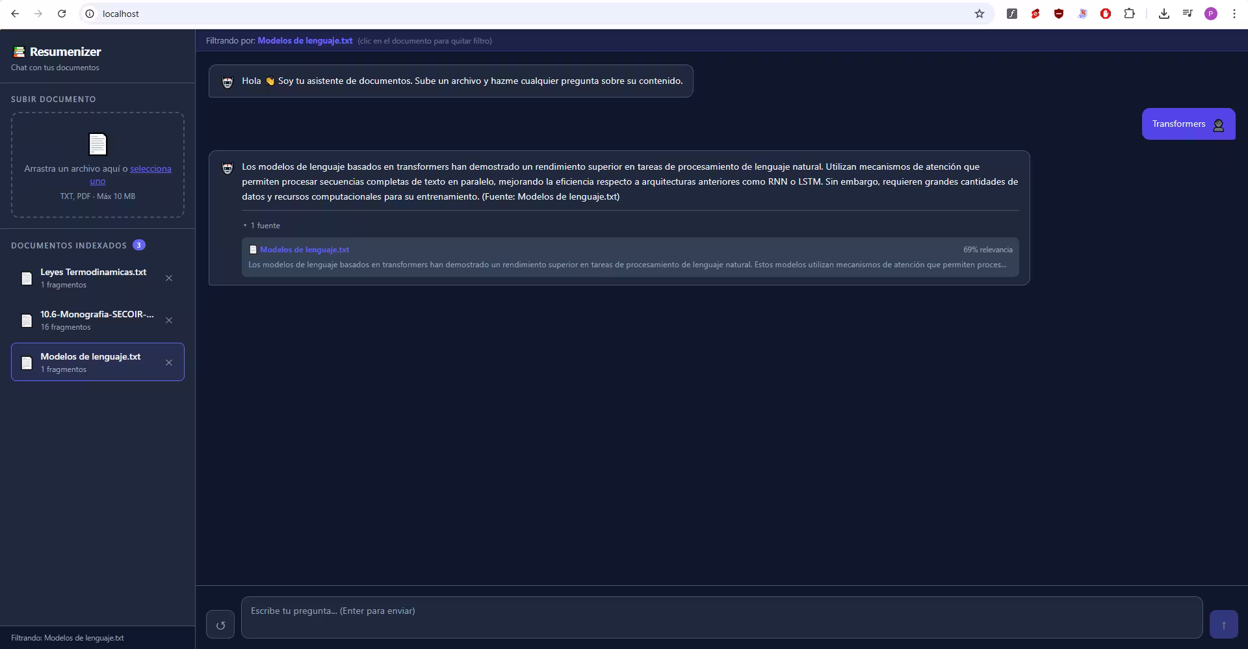Open the Chrome downloads icon
The width and height of the screenshot is (1248, 649).
pos(1163,14)
